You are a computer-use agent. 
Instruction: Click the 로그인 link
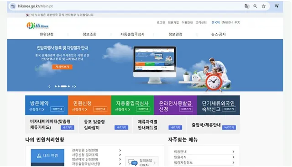(161, 22)
